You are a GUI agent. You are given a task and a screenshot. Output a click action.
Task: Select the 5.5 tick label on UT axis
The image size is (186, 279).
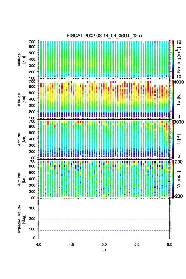coord(137,244)
